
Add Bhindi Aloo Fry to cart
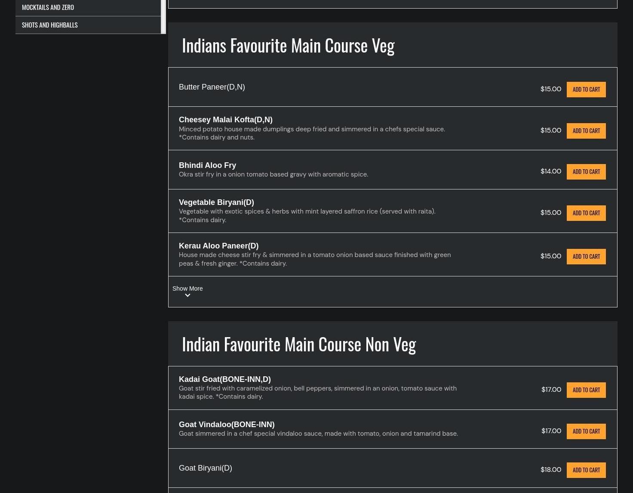pos(586,172)
